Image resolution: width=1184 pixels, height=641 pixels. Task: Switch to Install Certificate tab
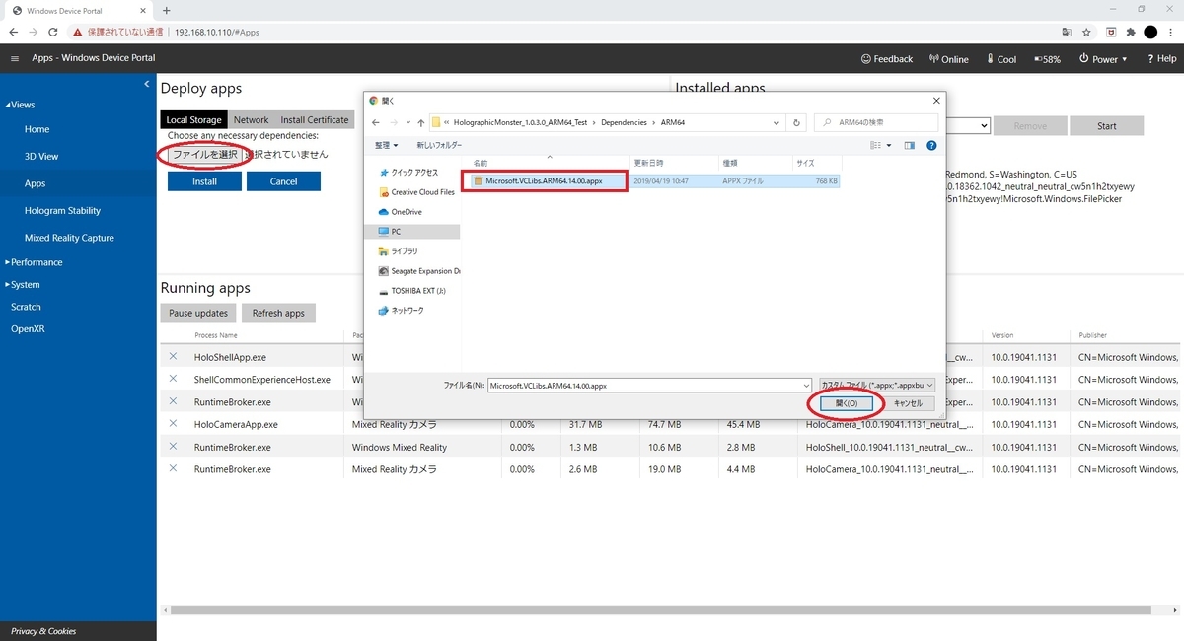[314, 120]
